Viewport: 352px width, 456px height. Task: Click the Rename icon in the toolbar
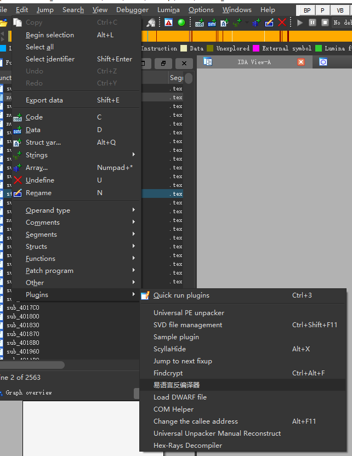tap(269, 22)
